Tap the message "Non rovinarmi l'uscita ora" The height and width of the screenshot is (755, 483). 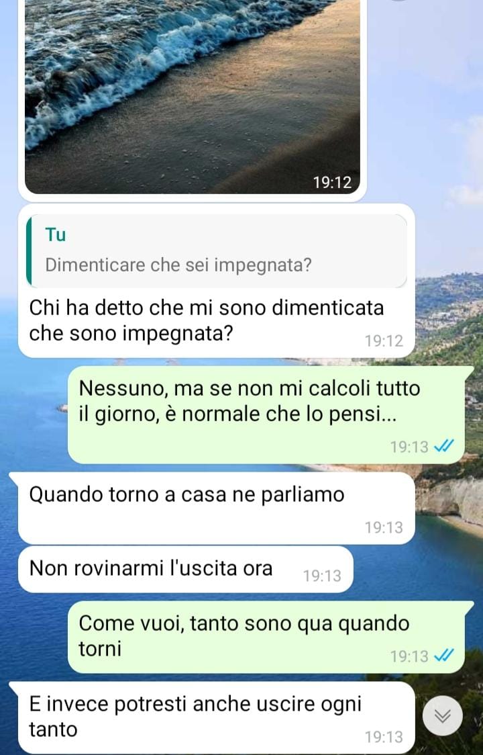pyautogui.click(x=186, y=569)
